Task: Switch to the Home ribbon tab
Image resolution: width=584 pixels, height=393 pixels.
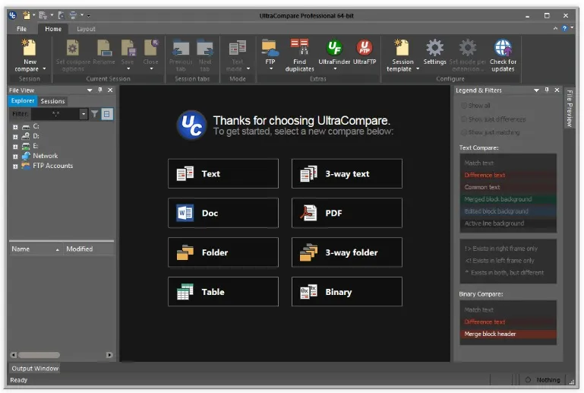Action: (53, 29)
